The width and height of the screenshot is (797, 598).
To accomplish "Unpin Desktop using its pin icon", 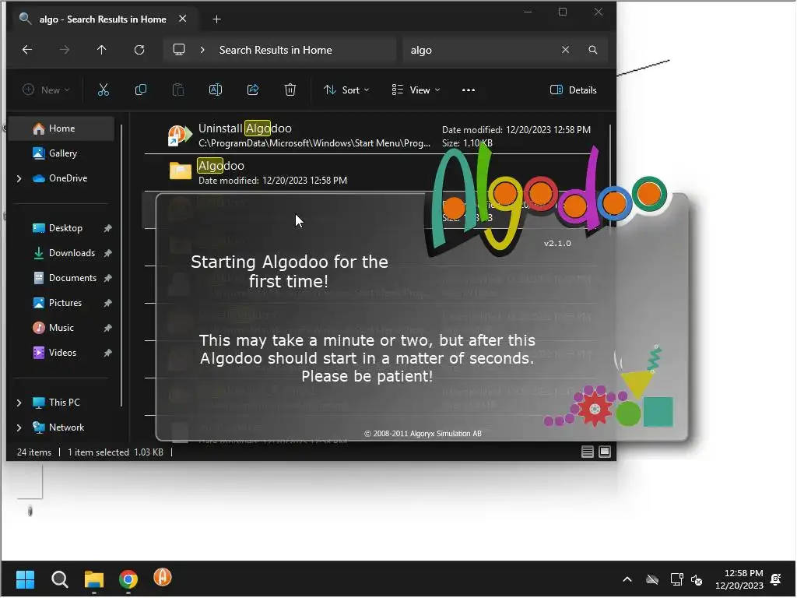I will [x=107, y=229].
